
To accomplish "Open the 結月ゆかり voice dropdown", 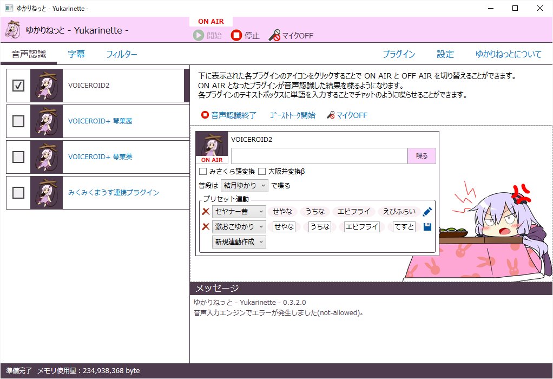I will 245,186.
